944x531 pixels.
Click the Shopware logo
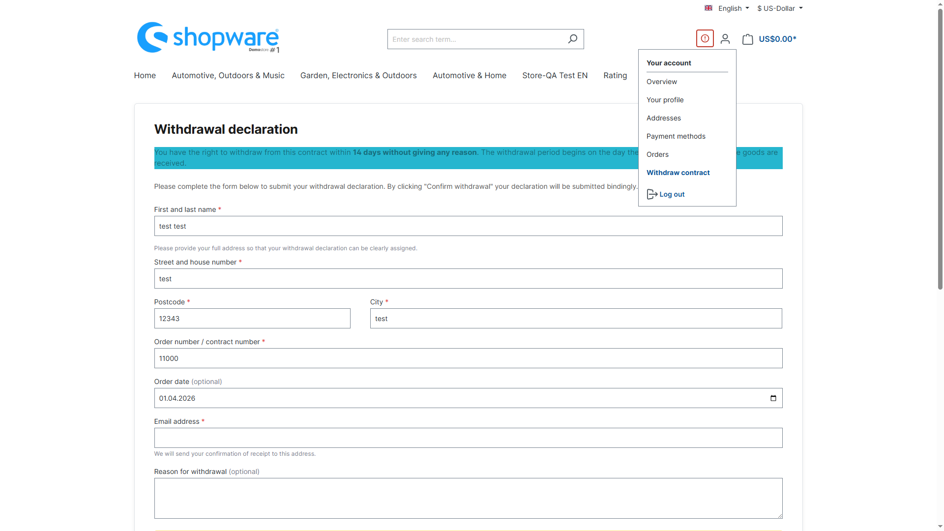[208, 37]
